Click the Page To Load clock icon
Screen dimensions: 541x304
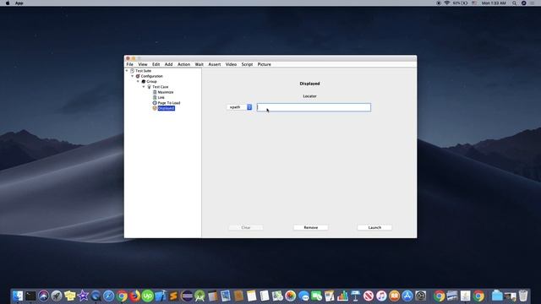tap(155, 103)
